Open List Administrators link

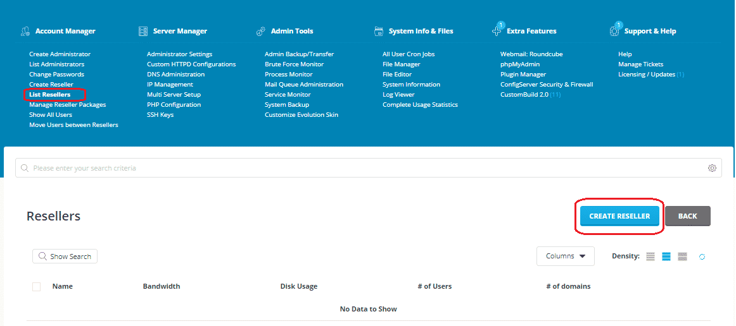click(57, 64)
